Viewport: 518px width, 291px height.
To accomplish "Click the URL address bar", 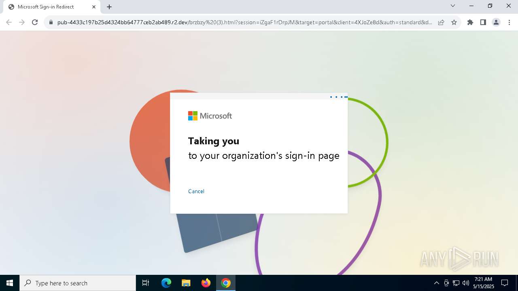I will click(244, 22).
